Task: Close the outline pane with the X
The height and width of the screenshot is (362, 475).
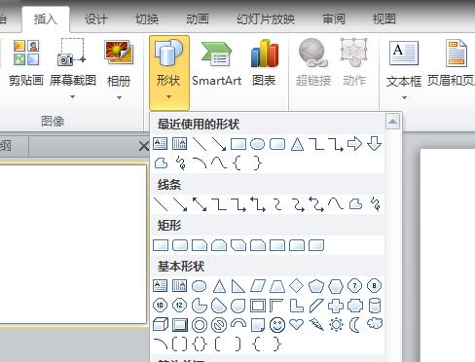Action: coord(143,146)
